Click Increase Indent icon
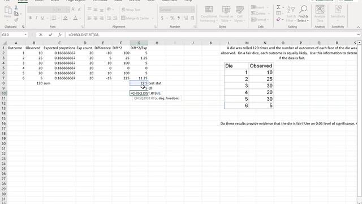362x204 pixels. (115, 18)
